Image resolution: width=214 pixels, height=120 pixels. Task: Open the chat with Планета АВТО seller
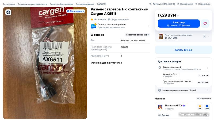pos(207,107)
